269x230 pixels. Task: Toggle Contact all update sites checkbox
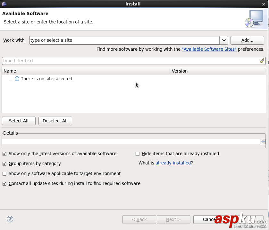(4, 184)
